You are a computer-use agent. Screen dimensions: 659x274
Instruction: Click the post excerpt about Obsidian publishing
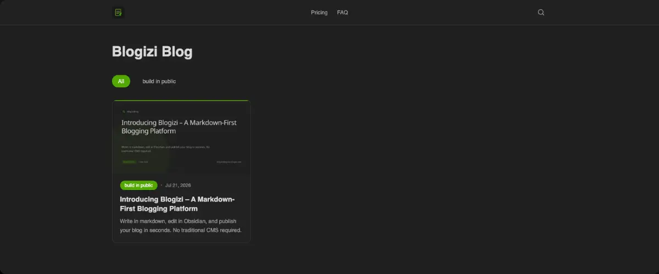(181, 226)
